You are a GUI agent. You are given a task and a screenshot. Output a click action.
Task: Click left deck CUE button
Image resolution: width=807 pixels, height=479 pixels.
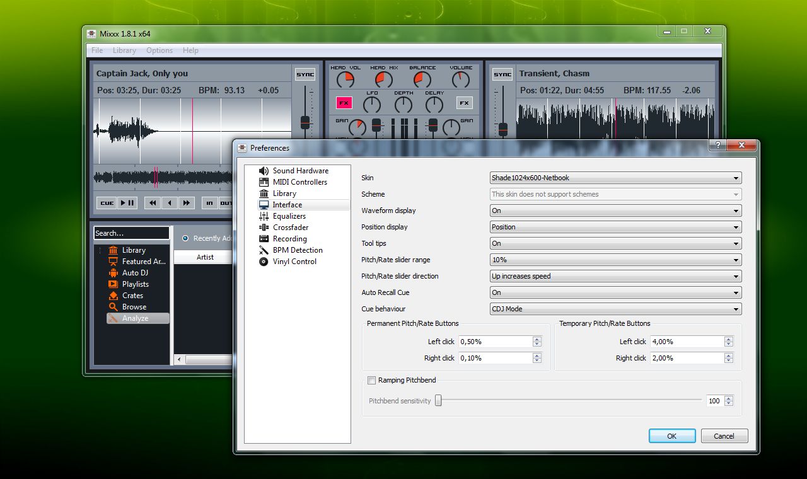point(107,203)
